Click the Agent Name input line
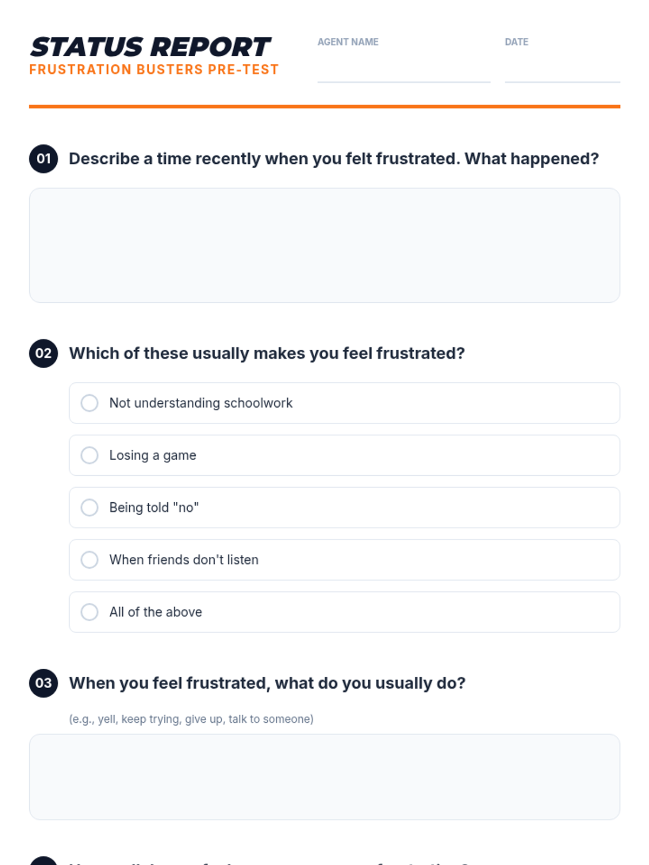Viewport: 649px width, 865px height. coord(403,69)
